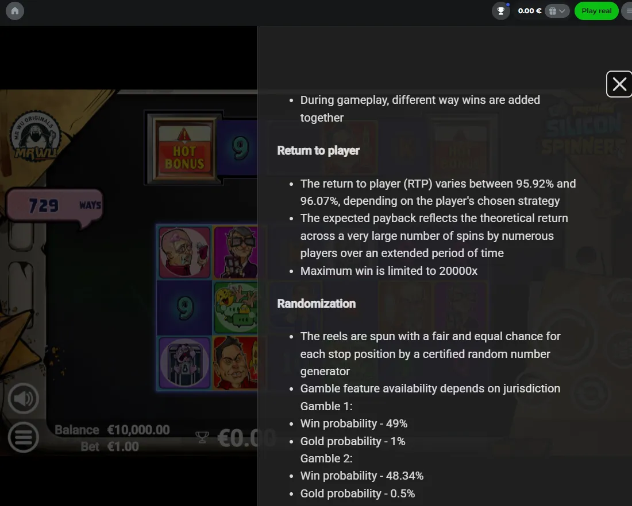Click the Play real button

click(x=596, y=11)
